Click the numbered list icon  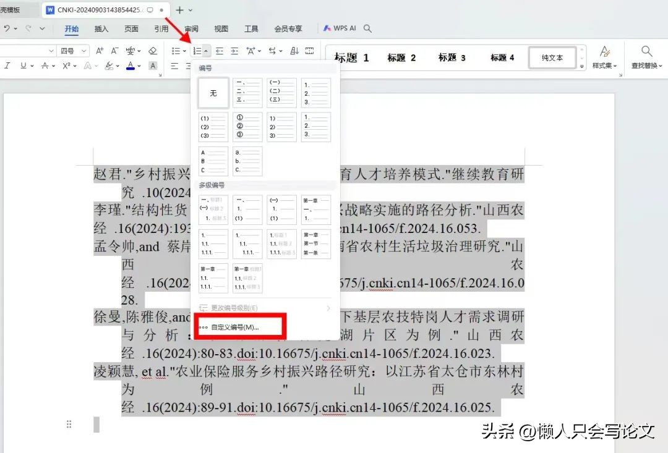pos(197,51)
